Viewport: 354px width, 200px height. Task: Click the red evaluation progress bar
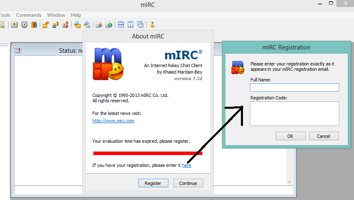click(x=147, y=153)
